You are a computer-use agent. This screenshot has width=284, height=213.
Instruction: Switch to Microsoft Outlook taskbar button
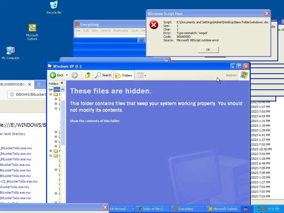click(223, 209)
